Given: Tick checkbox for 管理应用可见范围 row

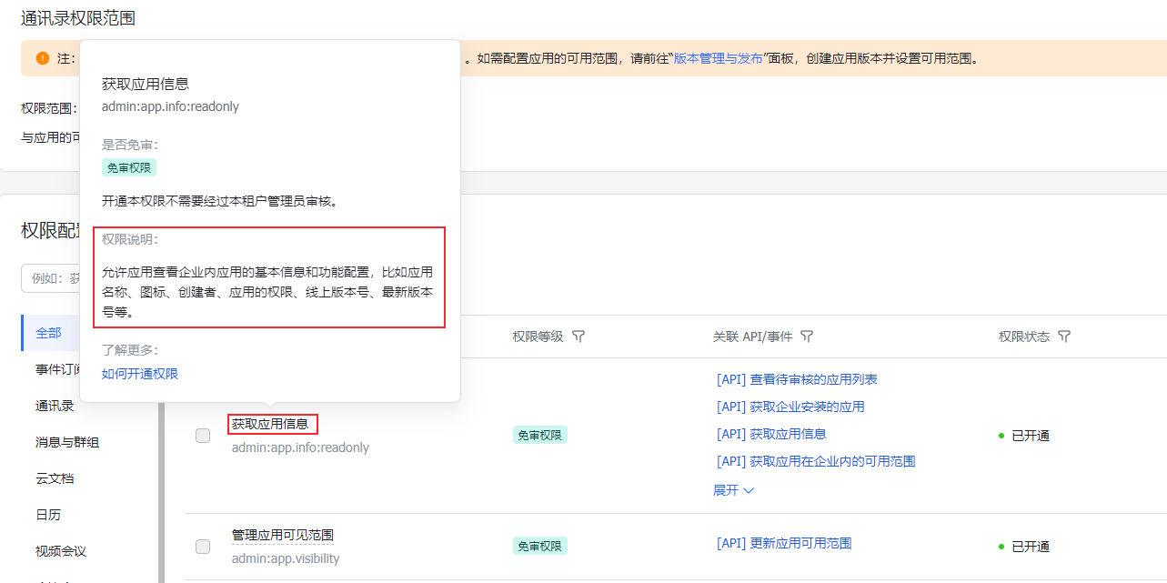Looking at the screenshot, I should coord(203,547).
